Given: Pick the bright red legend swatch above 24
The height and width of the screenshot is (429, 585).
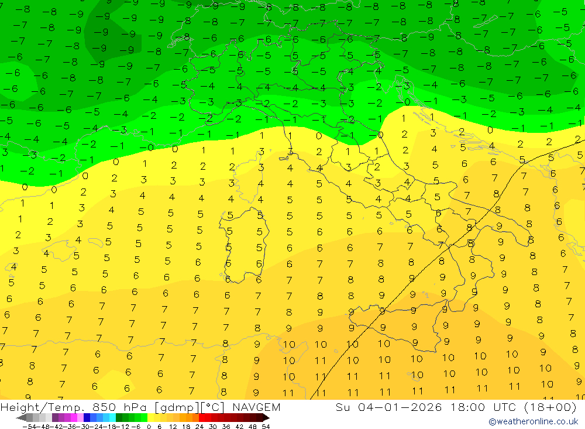Looking at the screenshot, I should click(x=202, y=417).
